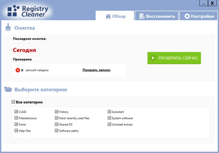The image size is (219, 153).
Task: Disable the Autostart checkbox
Action: [x=109, y=112]
